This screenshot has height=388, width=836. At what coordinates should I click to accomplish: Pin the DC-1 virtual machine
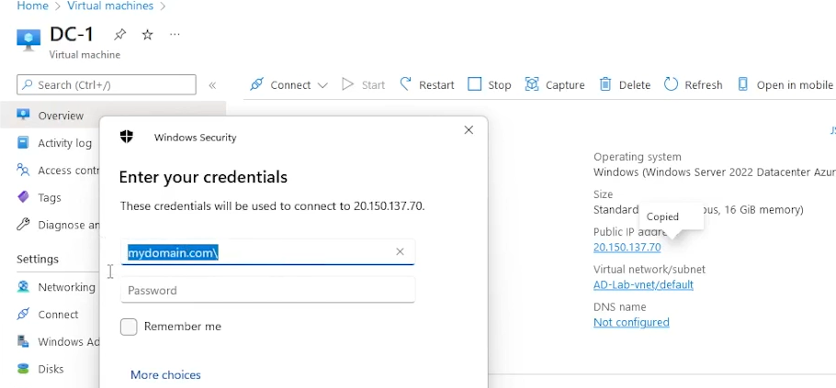click(119, 35)
